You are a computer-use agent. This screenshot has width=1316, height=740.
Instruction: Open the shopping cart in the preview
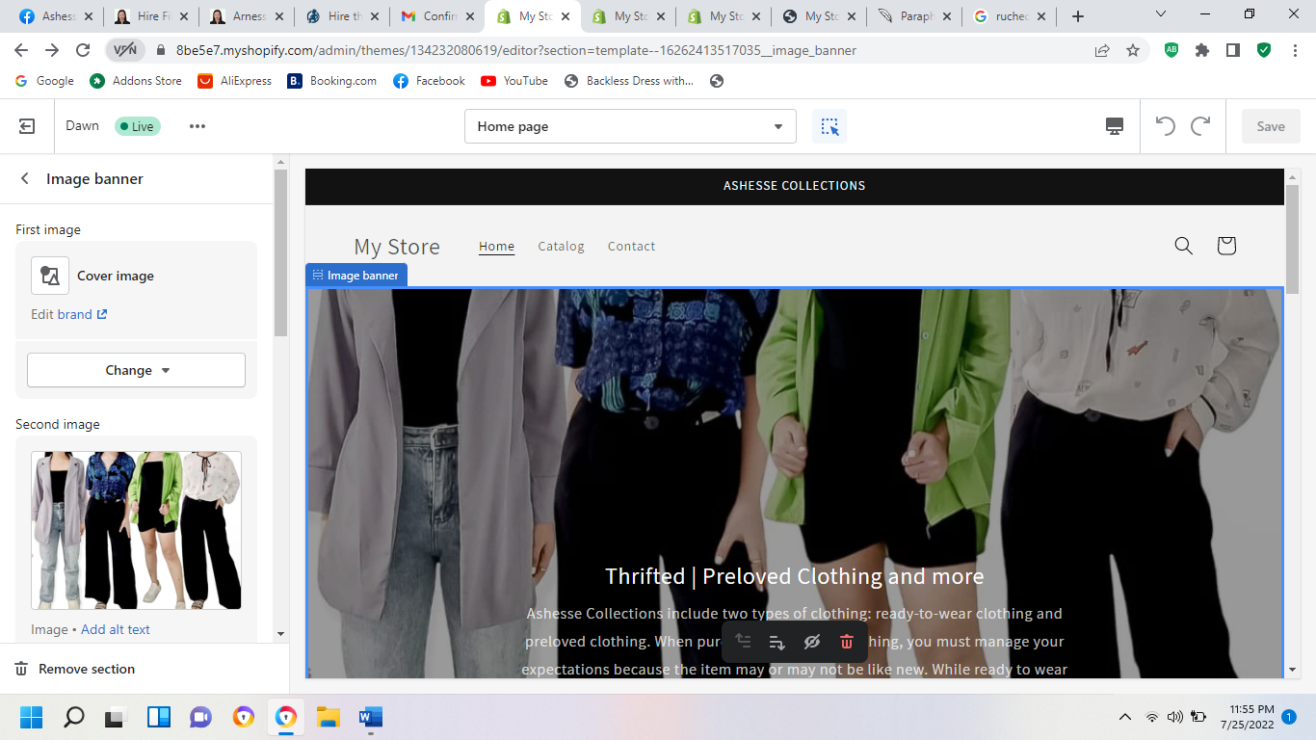click(1226, 246)
